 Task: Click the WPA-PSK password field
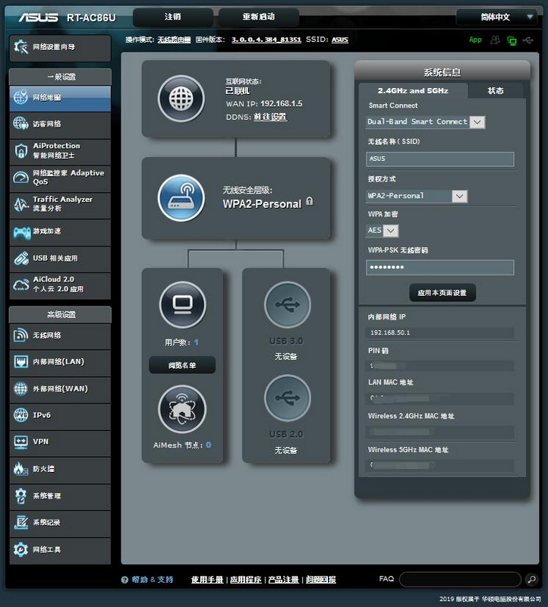tap(440, 268)
